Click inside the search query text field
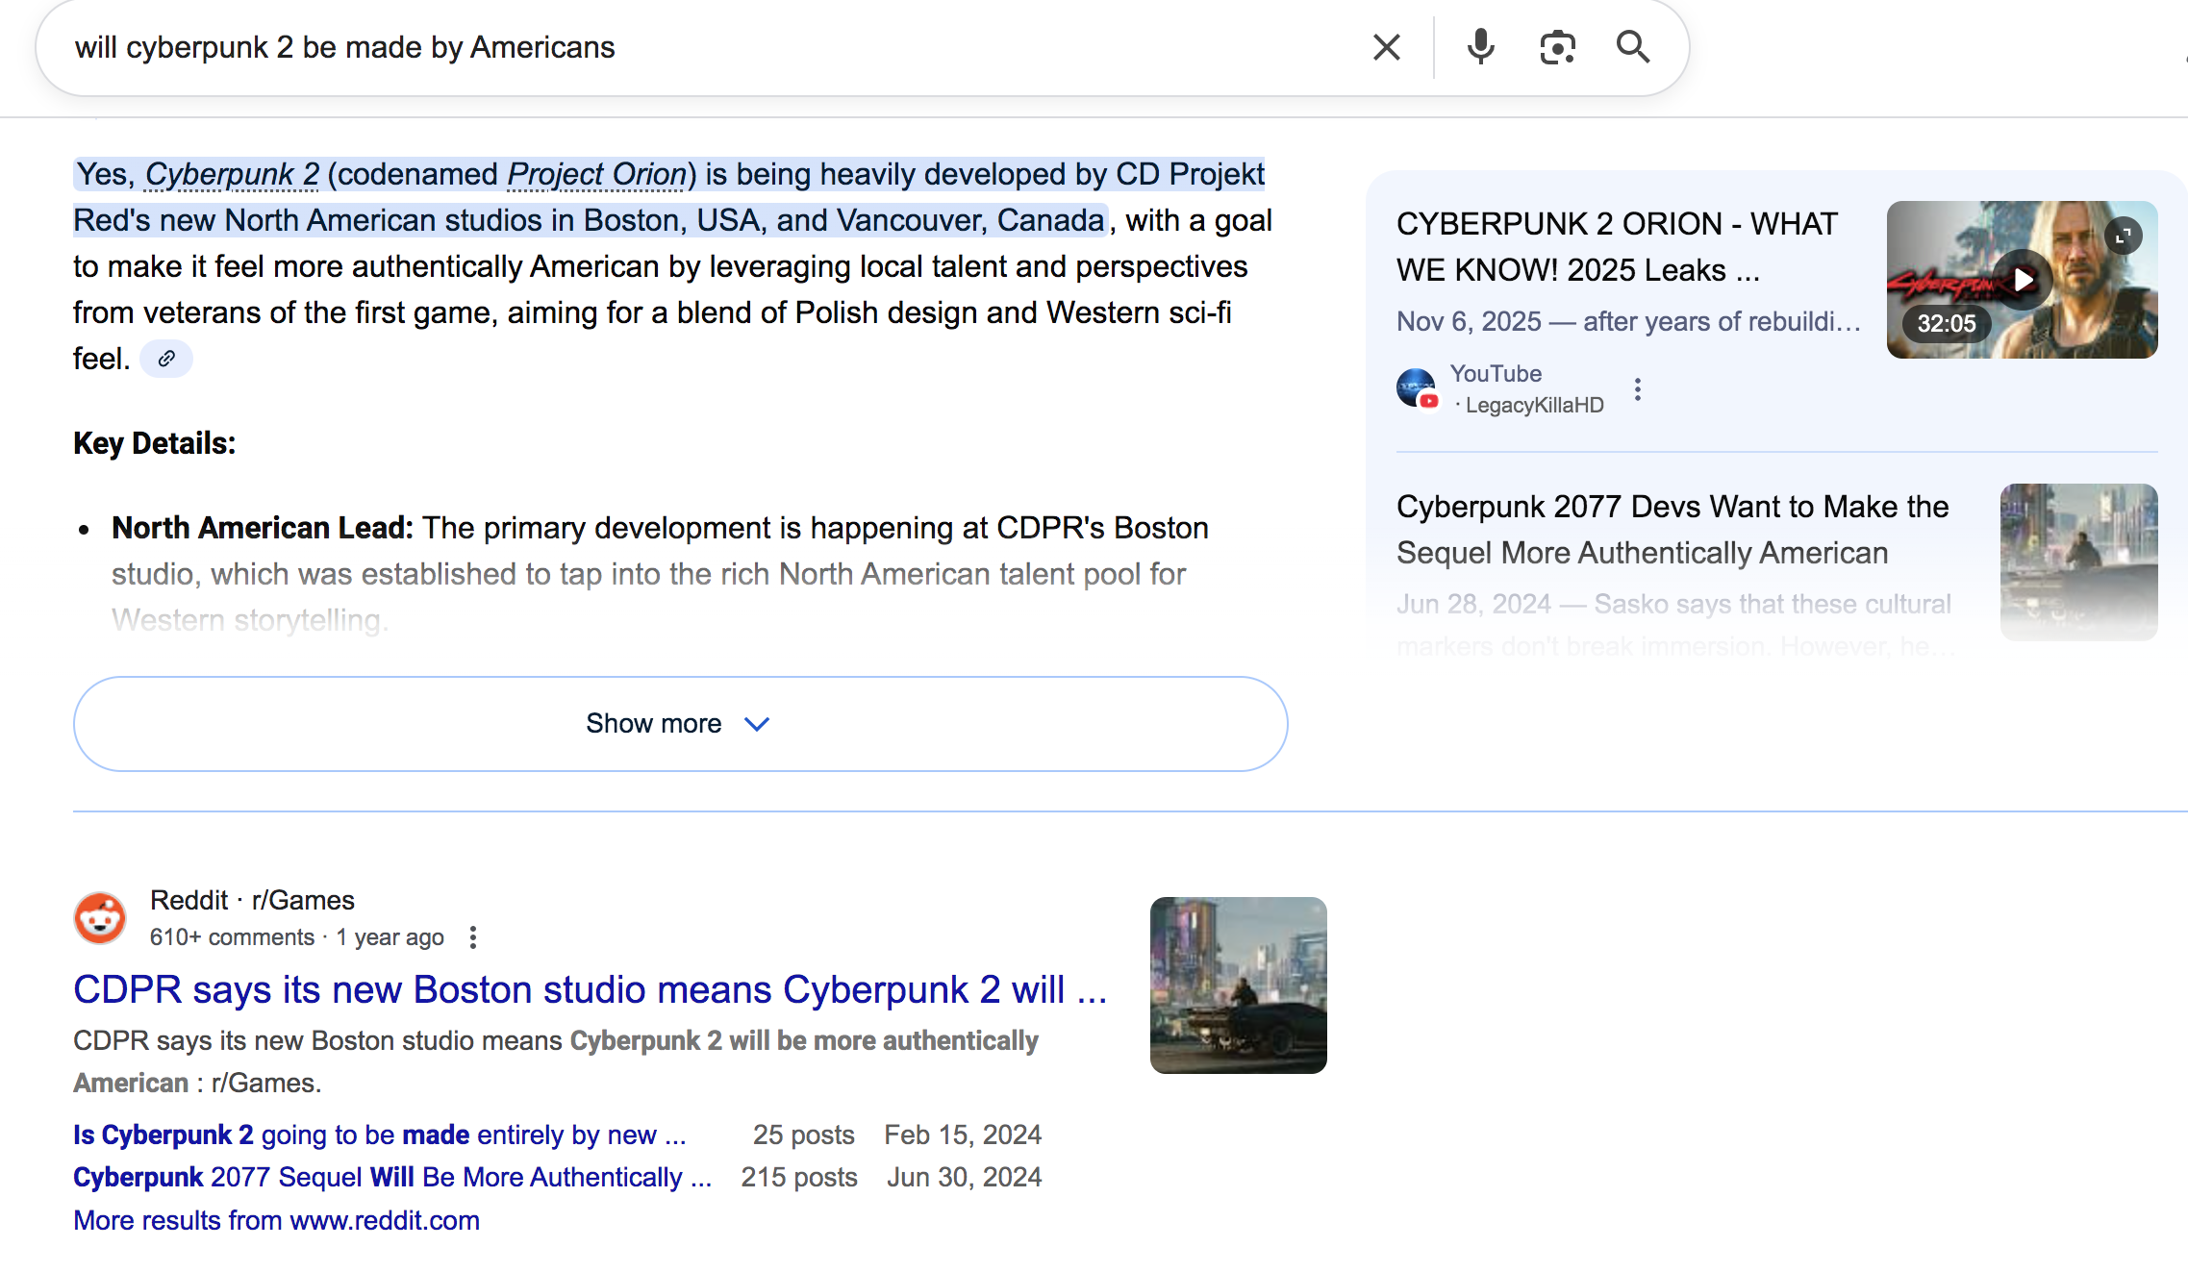The height and width of the screenshot is (1272, 2188). tap(673, 47)
